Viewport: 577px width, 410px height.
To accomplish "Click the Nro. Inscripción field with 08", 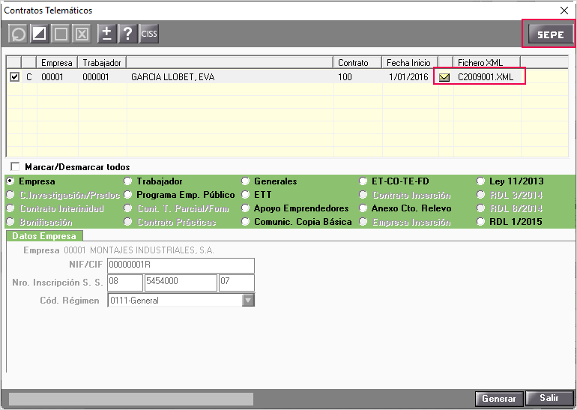I will click(x=124, y=283).
